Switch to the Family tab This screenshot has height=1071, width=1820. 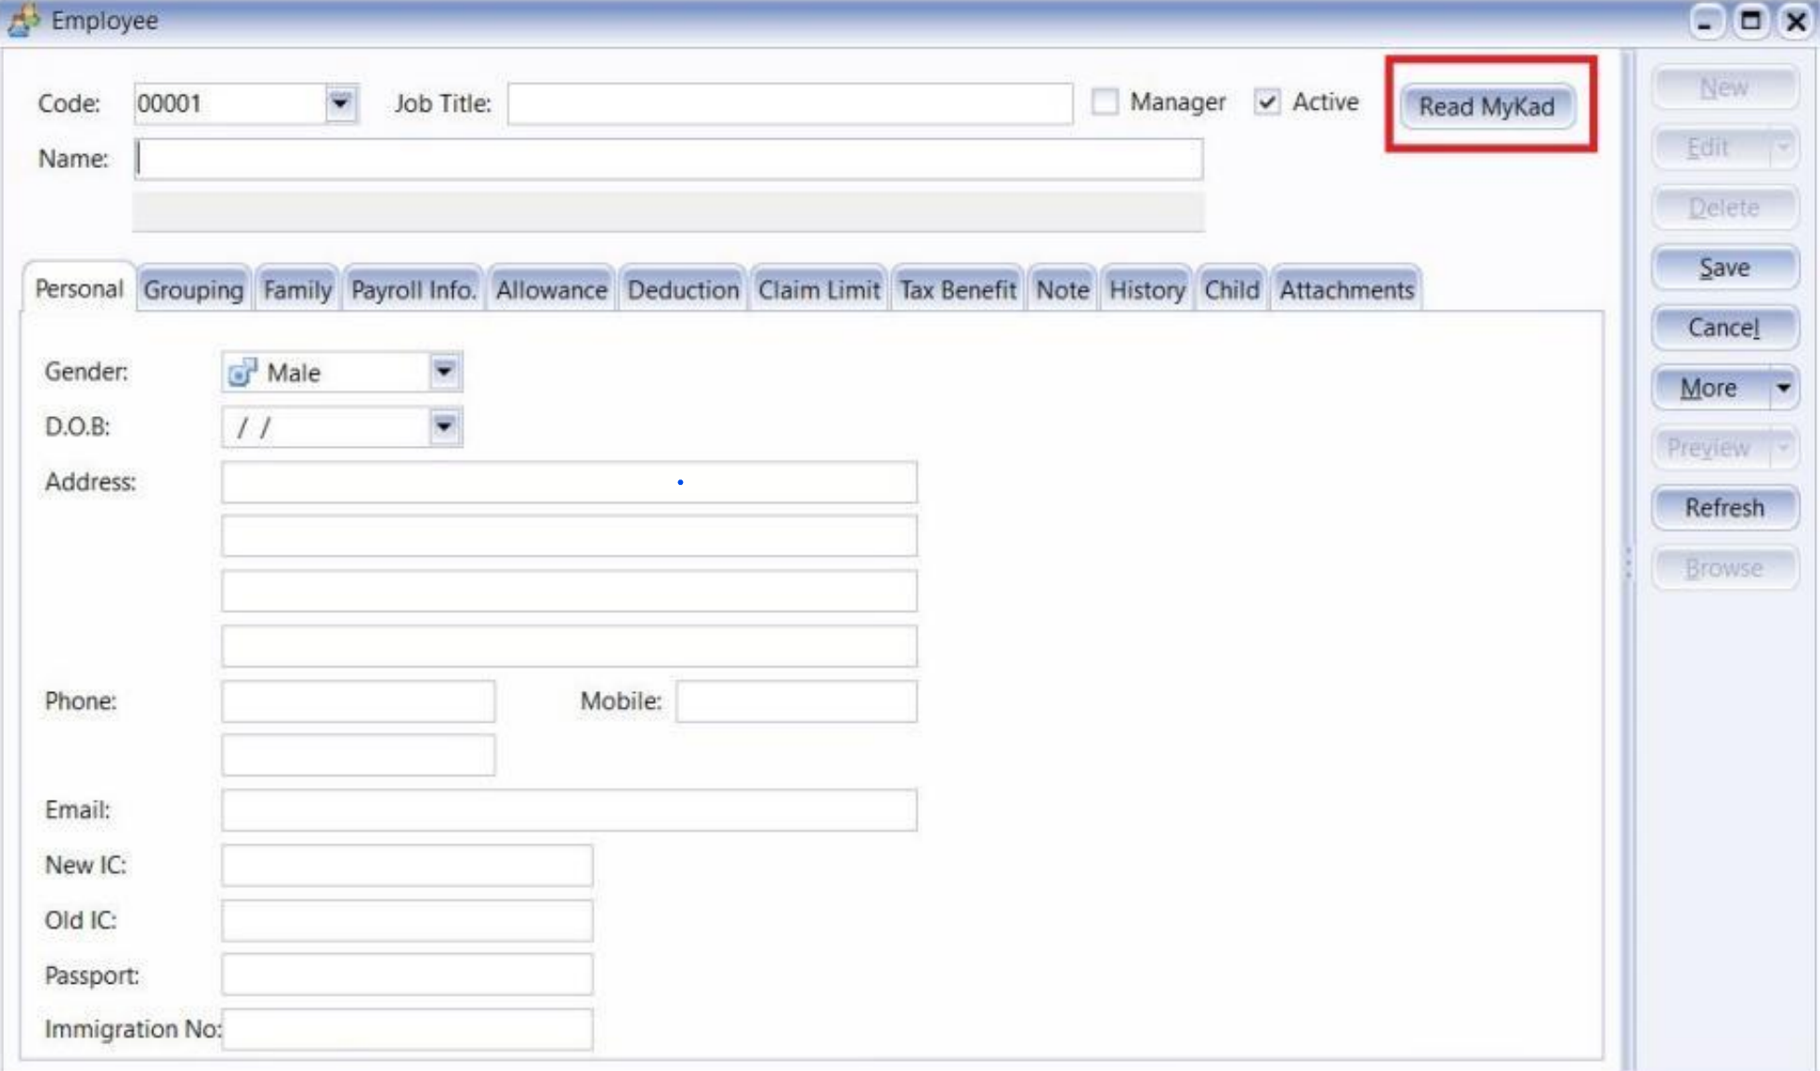(x=297, y=290)
